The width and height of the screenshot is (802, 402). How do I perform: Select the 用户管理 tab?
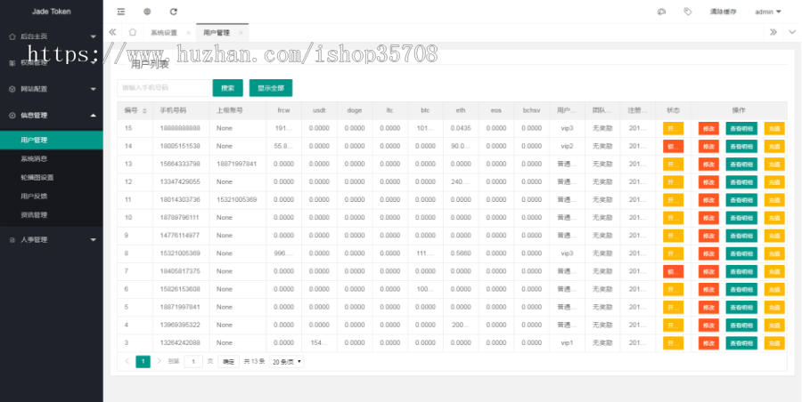coord(217,33)
